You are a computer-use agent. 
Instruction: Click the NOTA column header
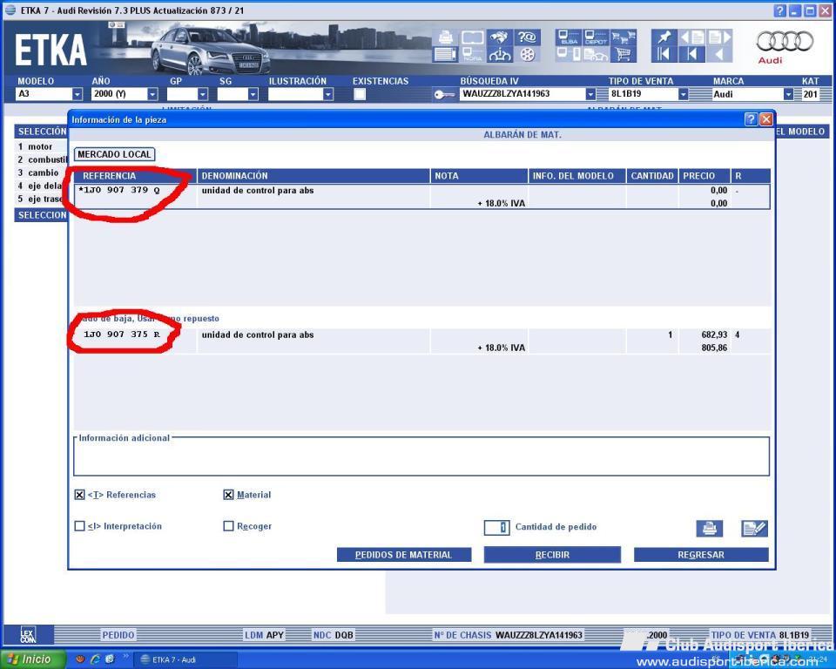479,176
